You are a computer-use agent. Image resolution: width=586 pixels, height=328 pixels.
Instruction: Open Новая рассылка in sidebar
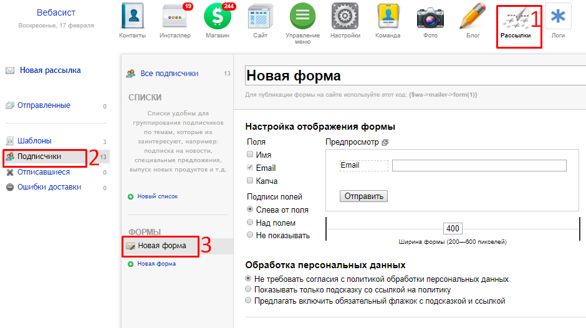tap(50, 70)
